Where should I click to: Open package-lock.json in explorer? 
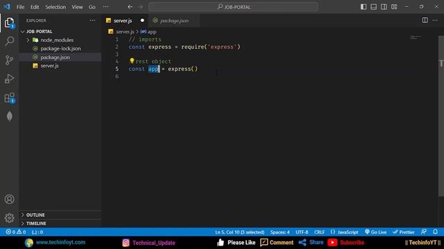click(x=60, y=48)
